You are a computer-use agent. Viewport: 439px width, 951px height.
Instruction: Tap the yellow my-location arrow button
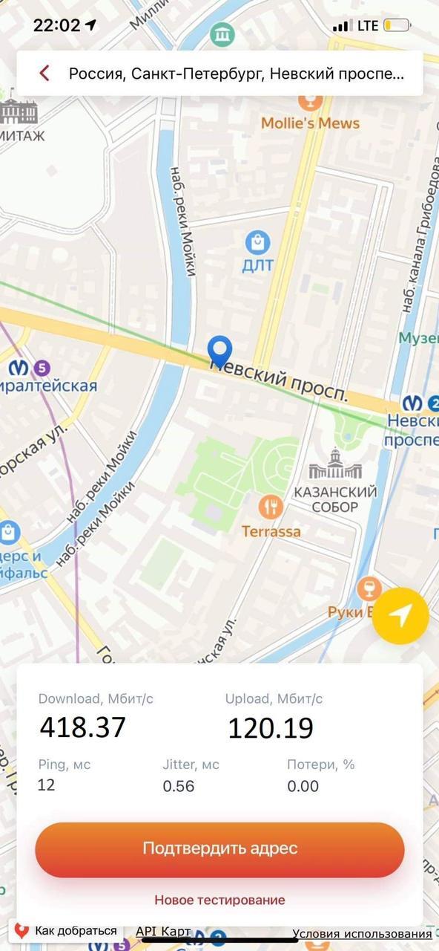tap(400, 614)
